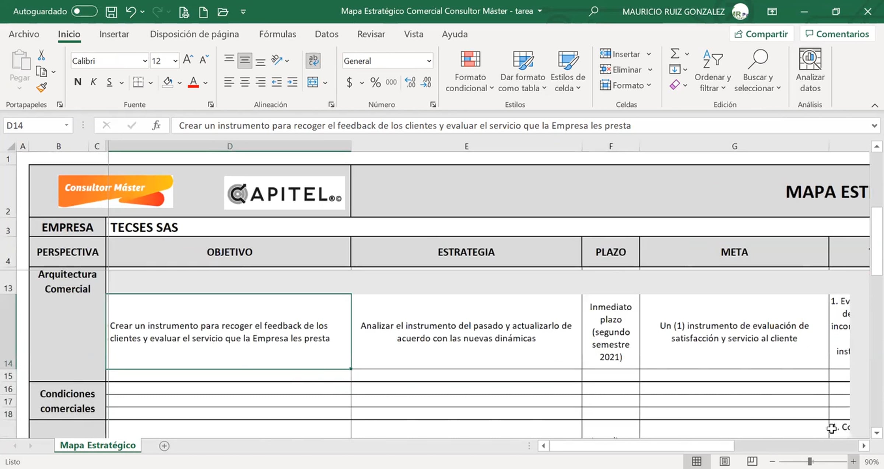Click the Save (Guardar) icon
This screenshot has height=469, width=884.
tap(111, 12)
